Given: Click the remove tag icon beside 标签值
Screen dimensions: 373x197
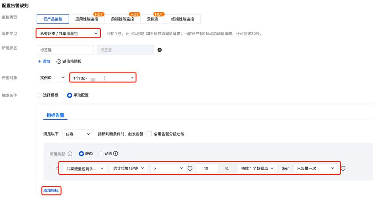Looking at the screenshot, I should click(160, 50).
